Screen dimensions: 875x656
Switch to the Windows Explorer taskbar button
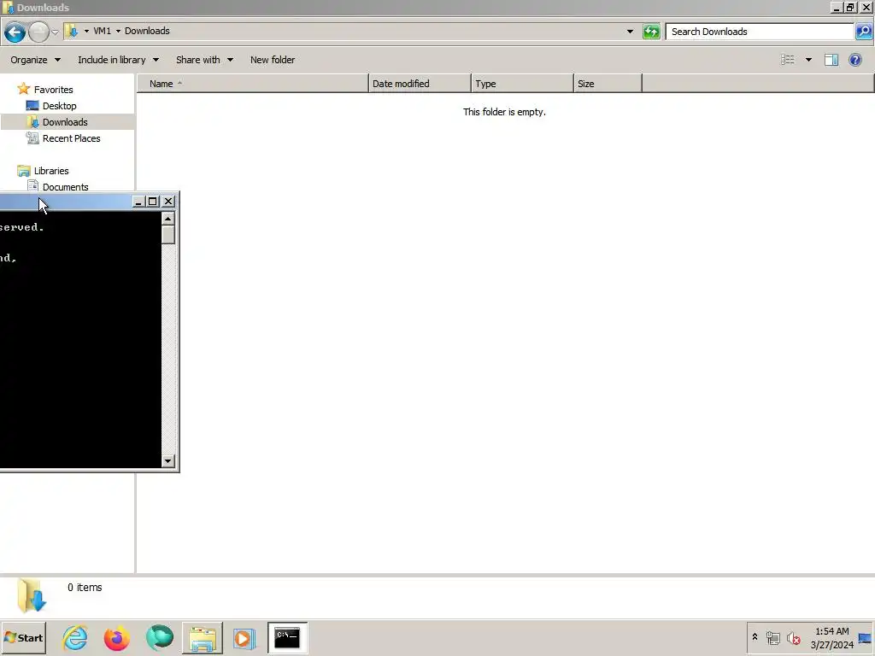pyautogui.click(x=202, y=637)
